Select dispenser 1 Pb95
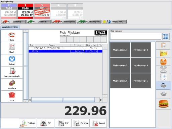This screenshot has width=172, height=129. [x=9, y=11]
